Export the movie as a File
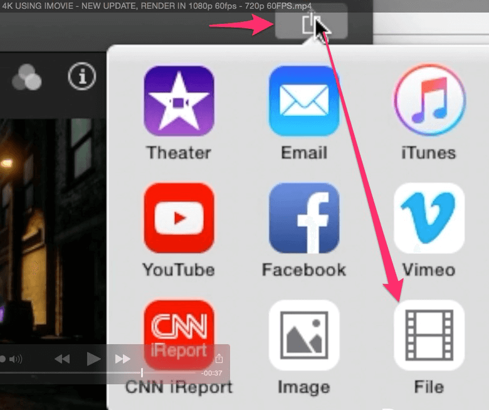 pyautogui.click(x=429, y=335)
